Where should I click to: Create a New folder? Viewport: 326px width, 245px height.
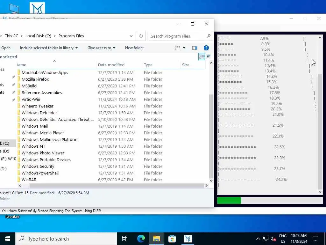point(134,48)
